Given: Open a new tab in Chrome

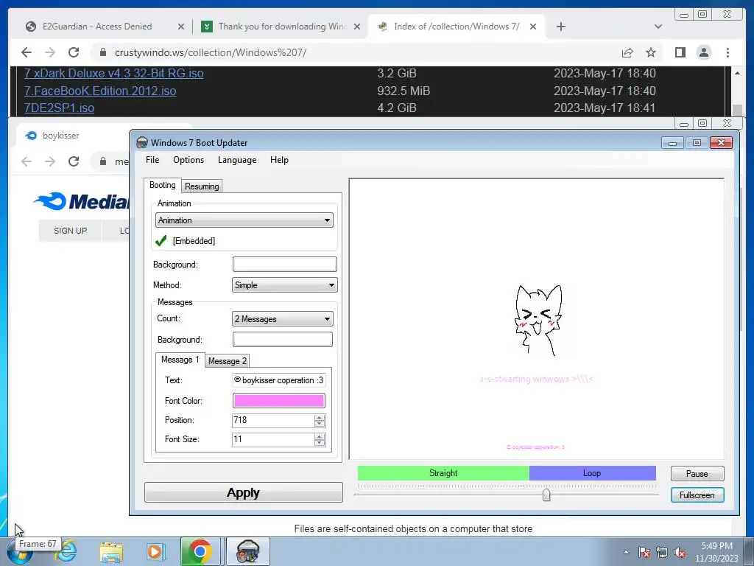Looking at the screenshot, I should coord(560,27).
